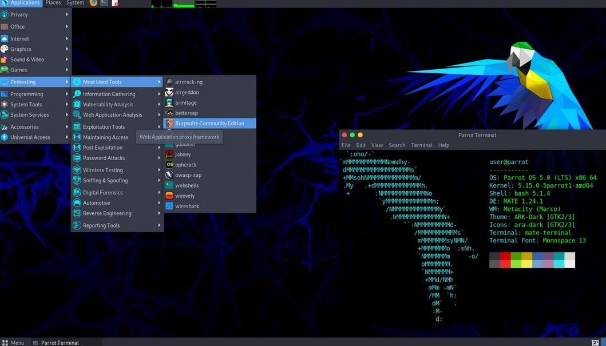Expand the Digital Forensics submenu
Image resolution: width=606 pixels, height=346 pixels.
pos(117,192)
